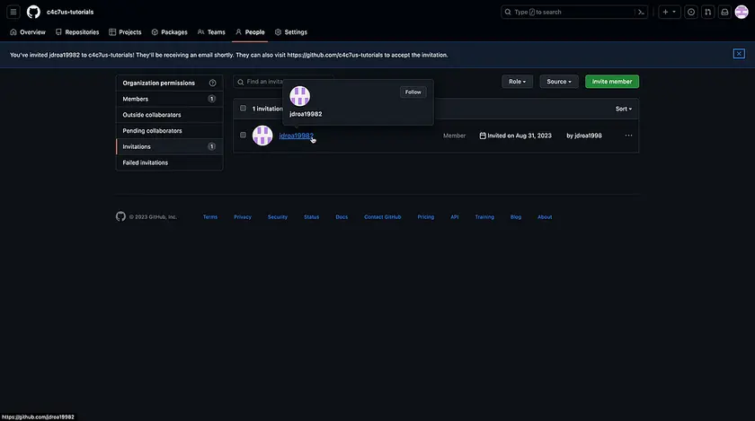Screen dimensions: 755x421
Task: Open the three-dot menu for jdroa19982 invitation
Action: click(628, 136)
